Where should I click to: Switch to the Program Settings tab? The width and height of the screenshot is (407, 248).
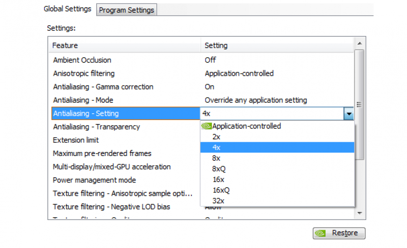[127, 10]
